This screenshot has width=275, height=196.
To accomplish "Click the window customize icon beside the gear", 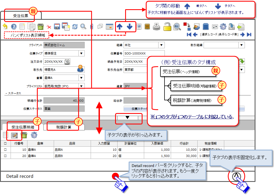I will [x=215, y=27].
